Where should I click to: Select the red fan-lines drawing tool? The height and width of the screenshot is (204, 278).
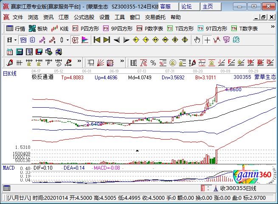click(x=101, y=63)
